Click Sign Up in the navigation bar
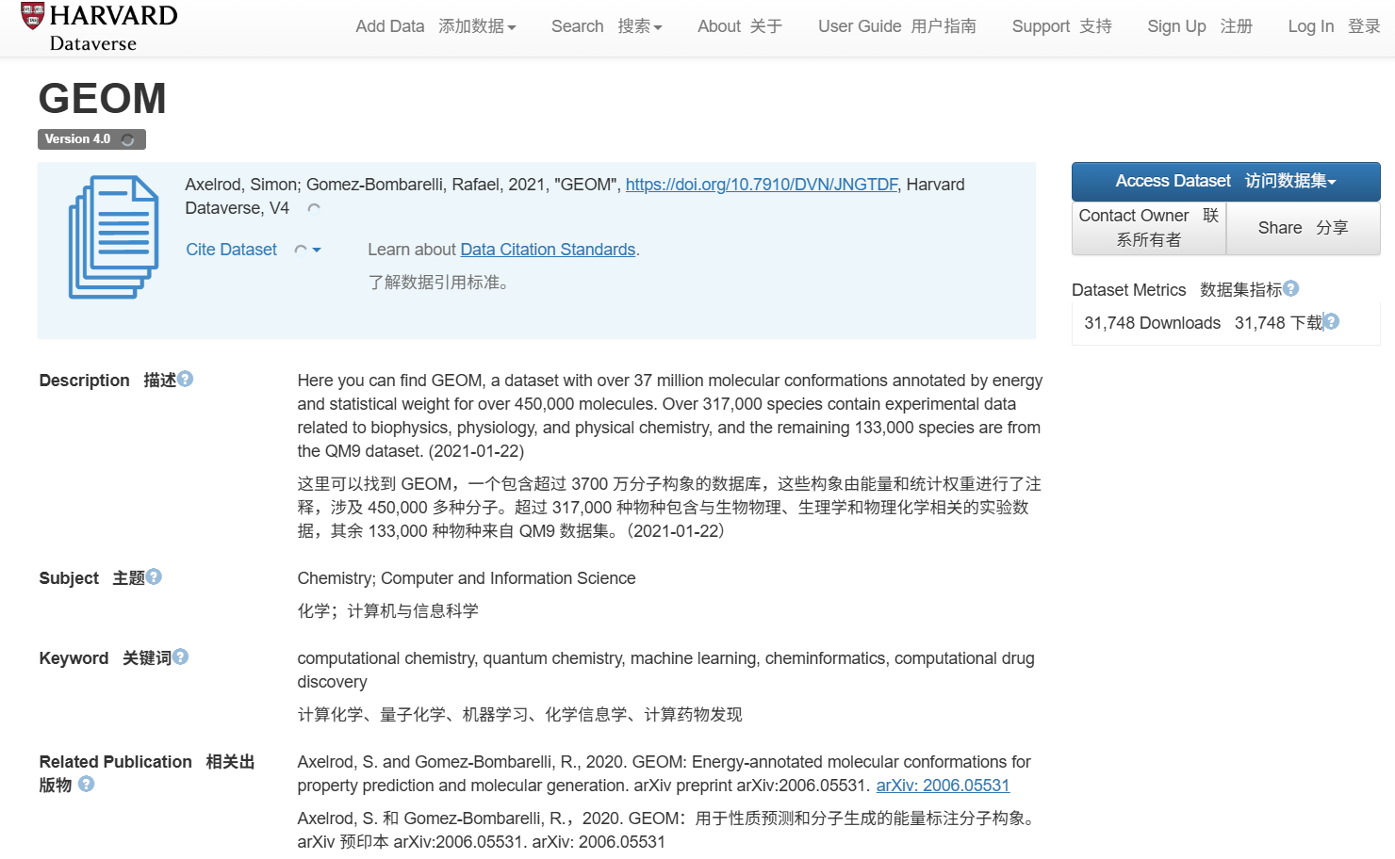Viewport: 1395px width, 859px height. tap(1200, 26)
